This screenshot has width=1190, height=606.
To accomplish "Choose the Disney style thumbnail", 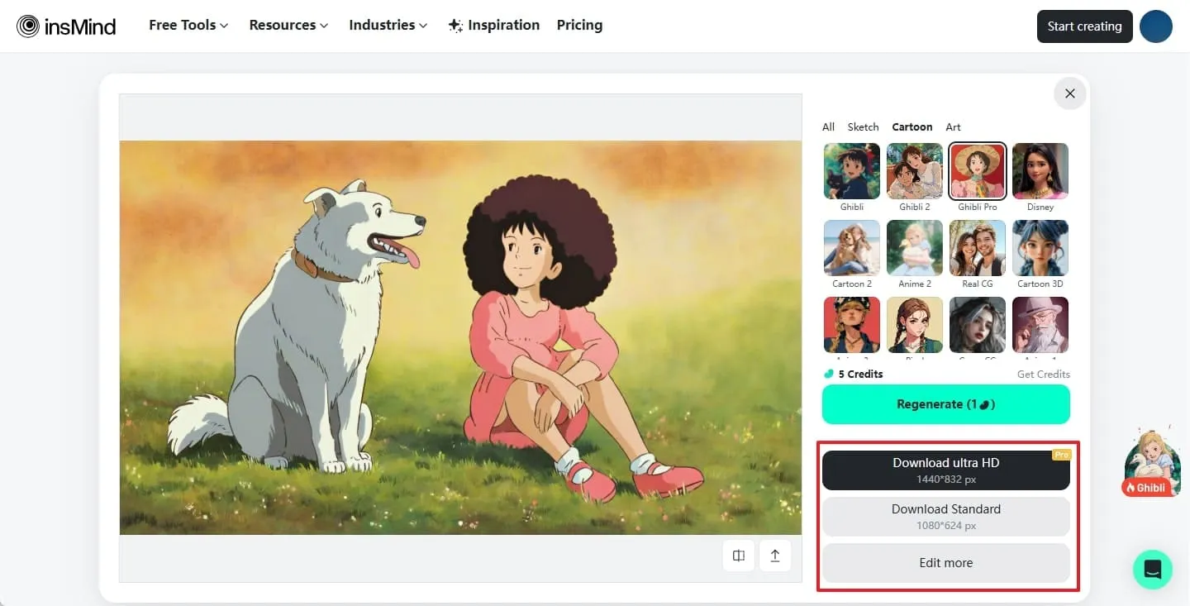I will click(x=1040, y=171).
